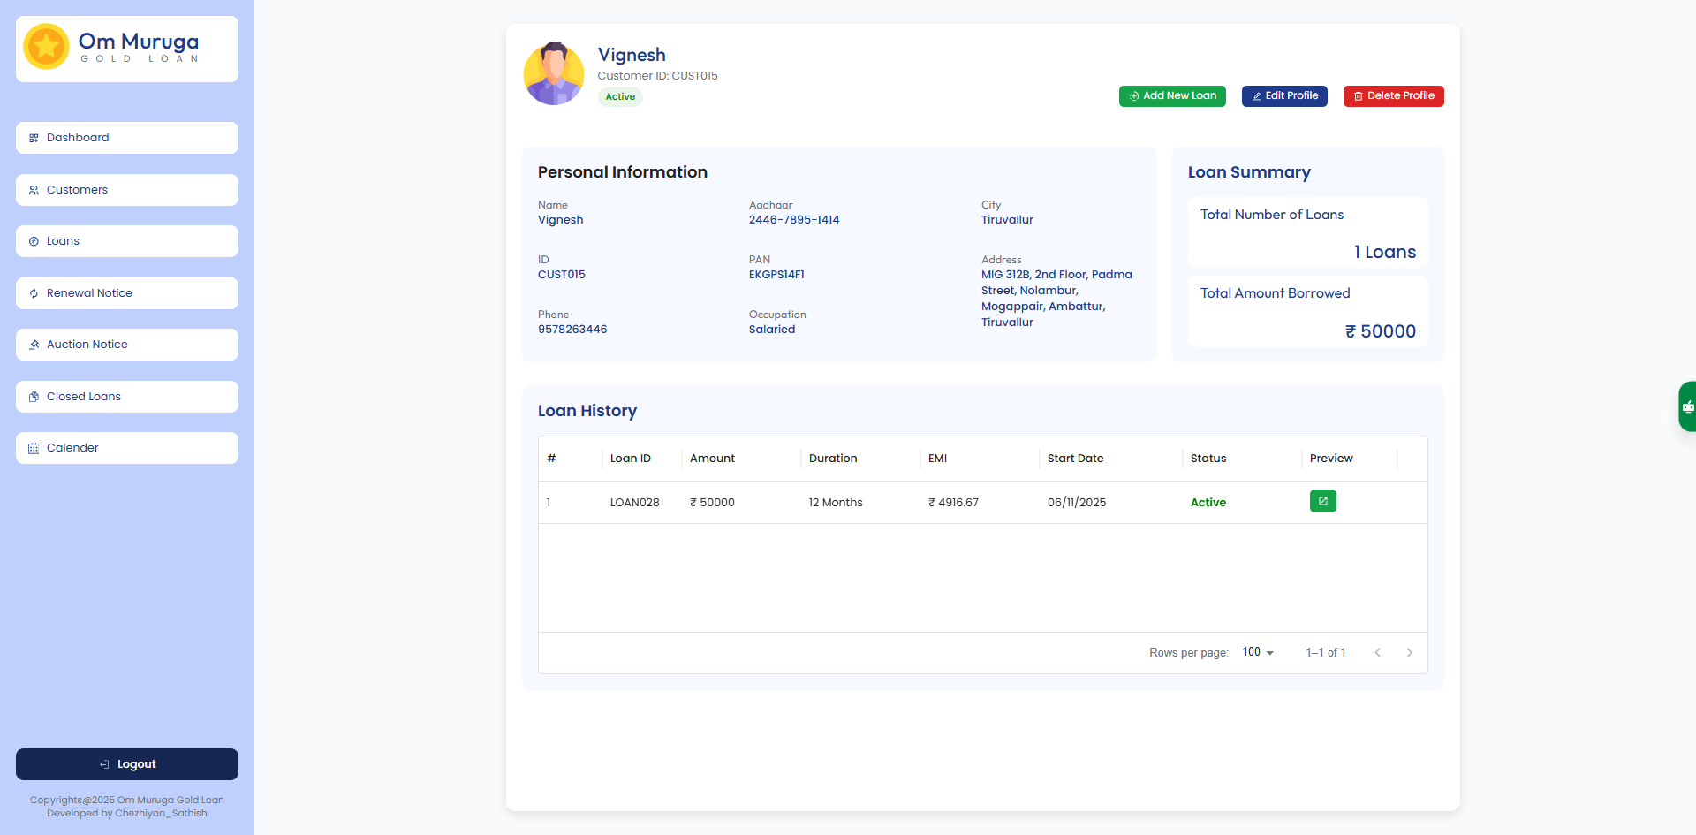Sort table by Start Date header
This screenshot has height=835, width=1696.
(x=1075, y=459)
